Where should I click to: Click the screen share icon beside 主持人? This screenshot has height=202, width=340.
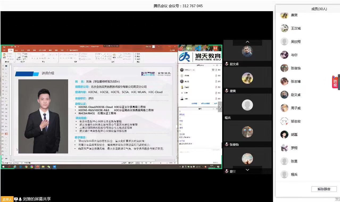(x=16, y=199)
